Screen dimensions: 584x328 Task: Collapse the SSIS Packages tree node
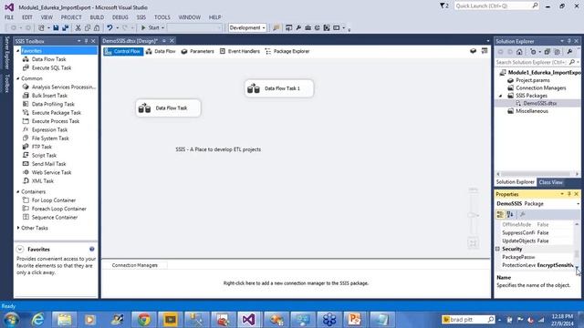(501, 96)
